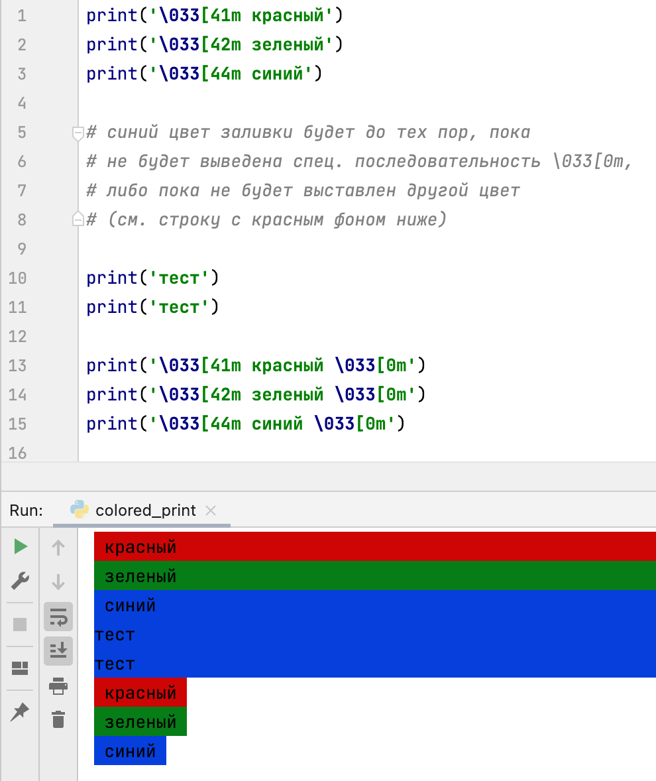
Task: Click the comment '# не будет выведена спец.' on line 6
Action: [x=359, y=161]
